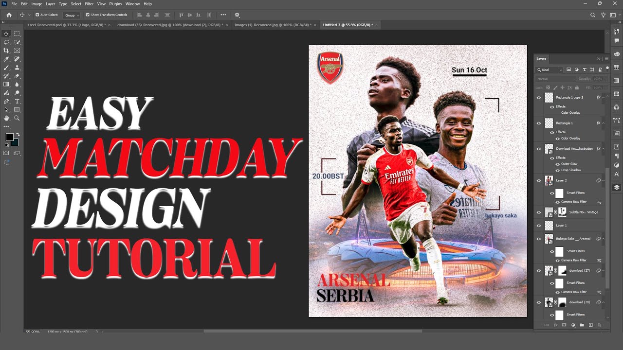The image size is (623, 350).
Task: Click the Align Left Edges icon
Action: click(x=140, y=15)
